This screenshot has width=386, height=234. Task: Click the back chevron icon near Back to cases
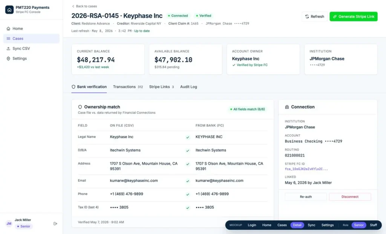[x=73, y=6]
